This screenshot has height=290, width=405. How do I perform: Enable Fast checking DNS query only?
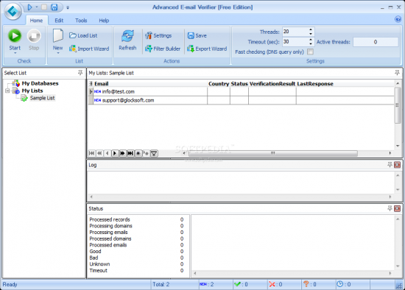[x=310, y=52]
